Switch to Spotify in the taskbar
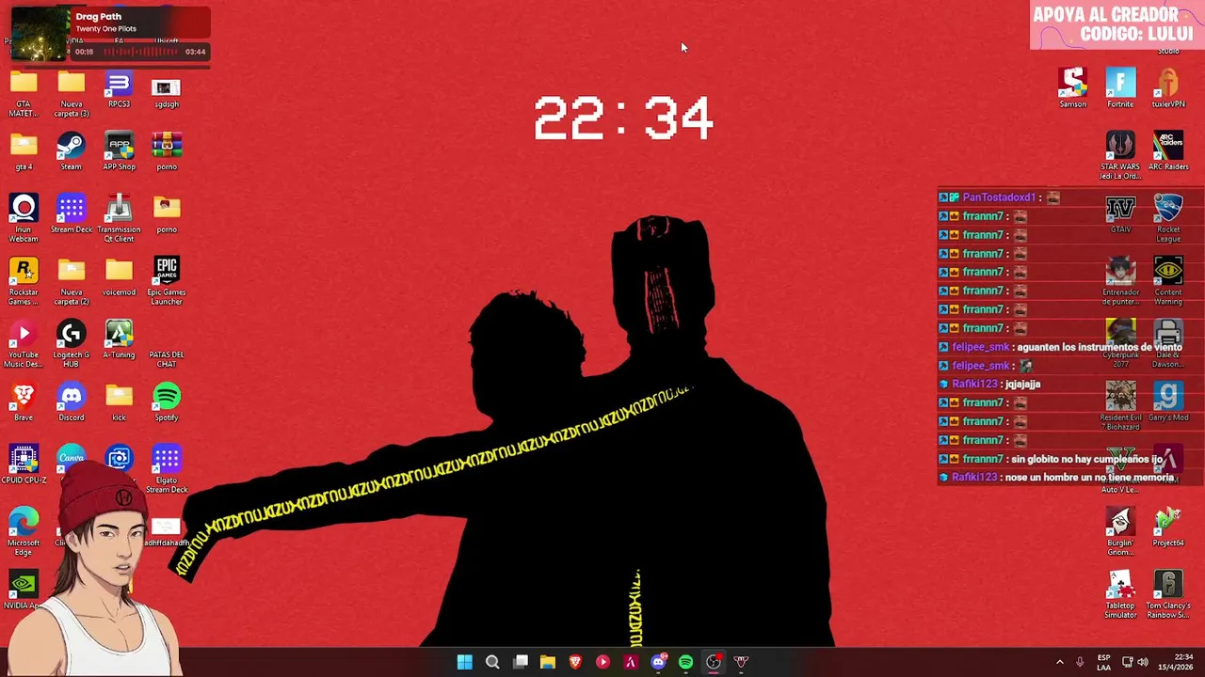1205x677 pixels. [685, 662]
